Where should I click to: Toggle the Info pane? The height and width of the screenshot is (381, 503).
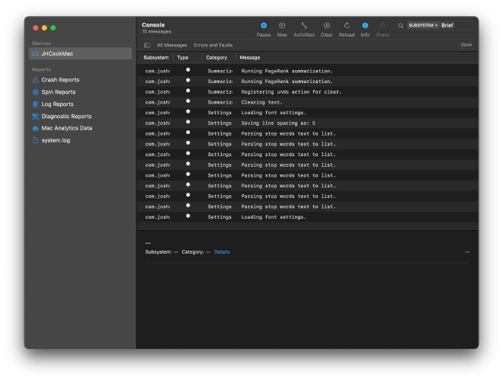click(365, 29)
